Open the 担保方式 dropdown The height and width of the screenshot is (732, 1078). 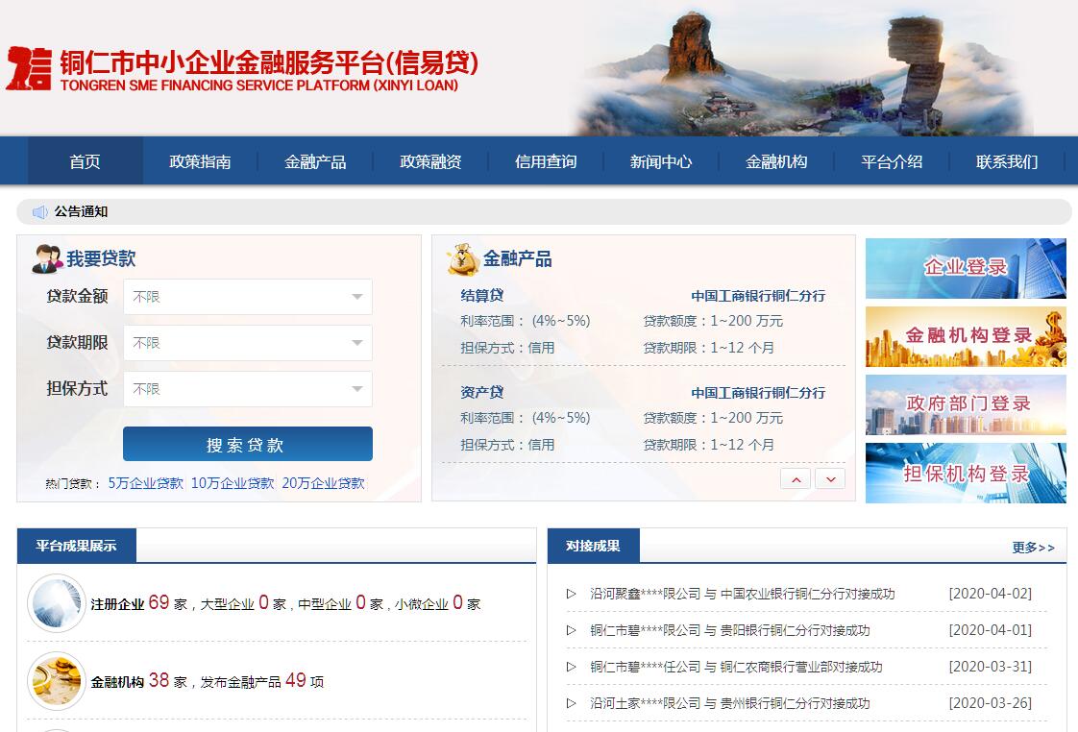point(247,389)
